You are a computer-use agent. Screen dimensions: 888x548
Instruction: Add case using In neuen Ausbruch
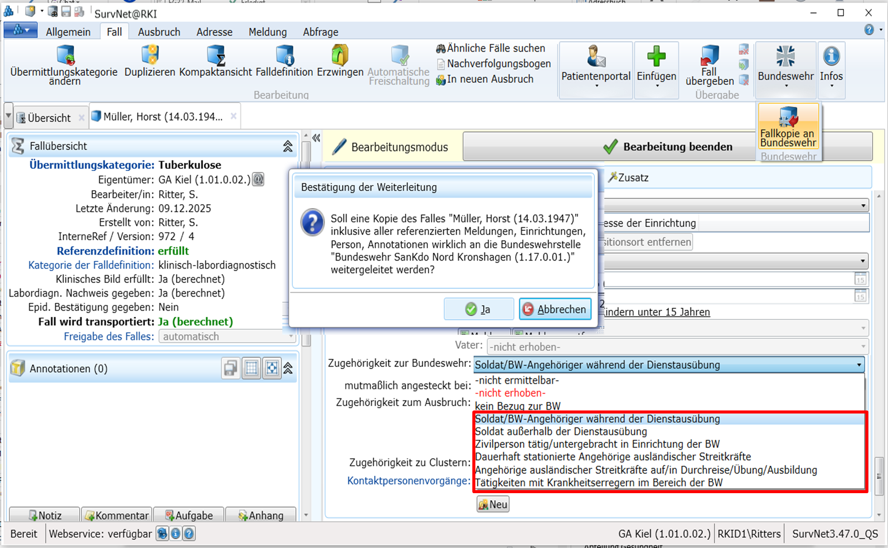pyautogui.click(x=485, y=79)
